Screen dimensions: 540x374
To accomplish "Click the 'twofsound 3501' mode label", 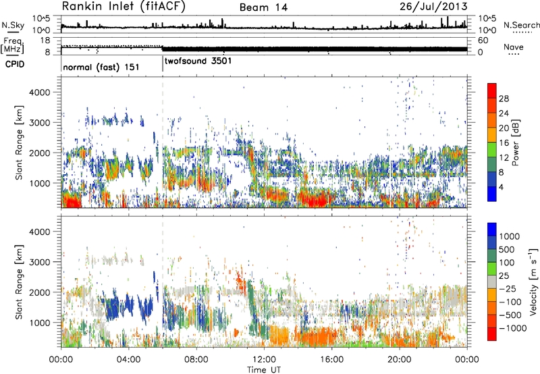I will (198, 61).
